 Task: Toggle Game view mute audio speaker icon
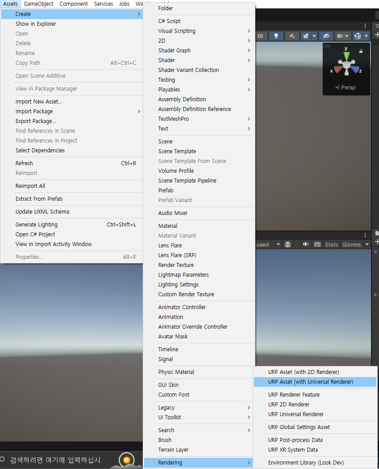pos(306,244)
